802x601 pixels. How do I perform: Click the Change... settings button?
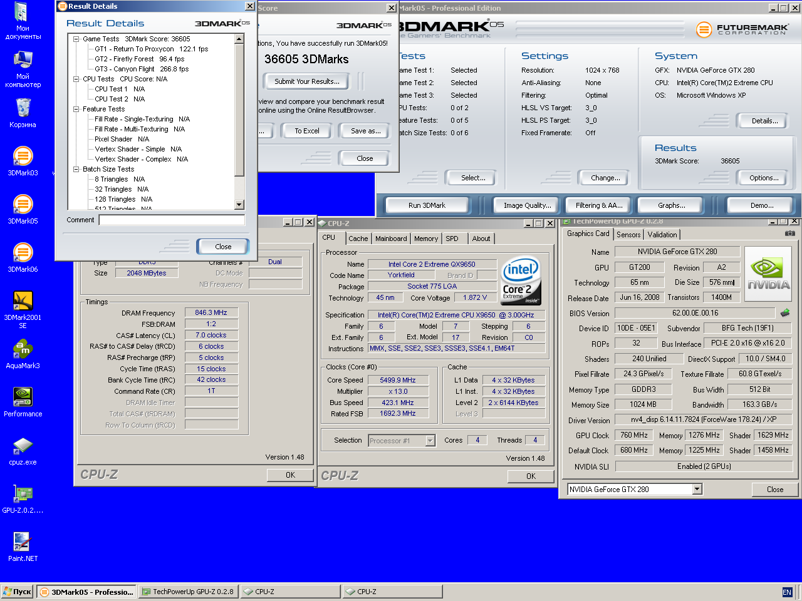tap(605, 178)
